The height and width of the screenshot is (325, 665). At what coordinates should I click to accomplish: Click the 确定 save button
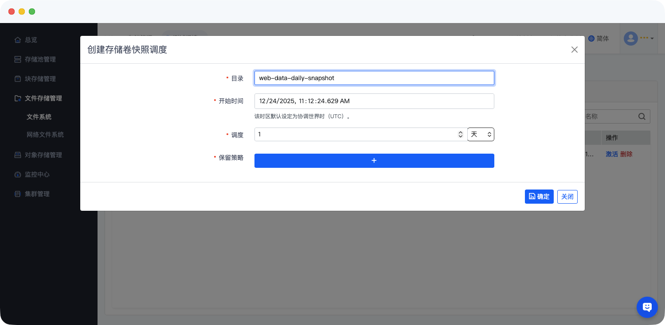tap(539, 197)
